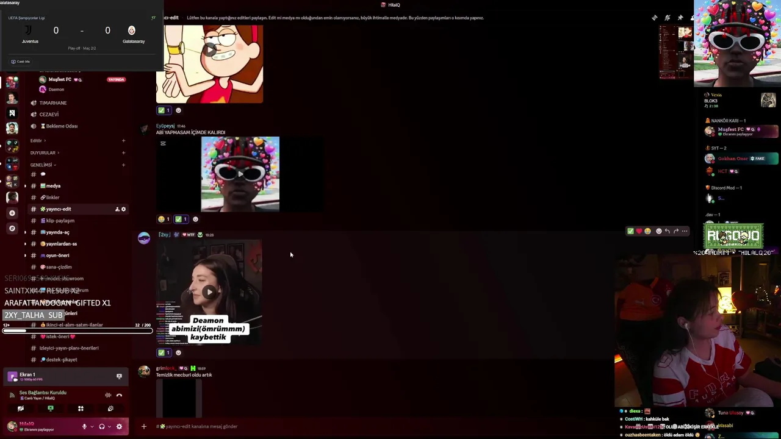Stop streaming Ekran 1 screen share
781x439 pixels.
119,376
